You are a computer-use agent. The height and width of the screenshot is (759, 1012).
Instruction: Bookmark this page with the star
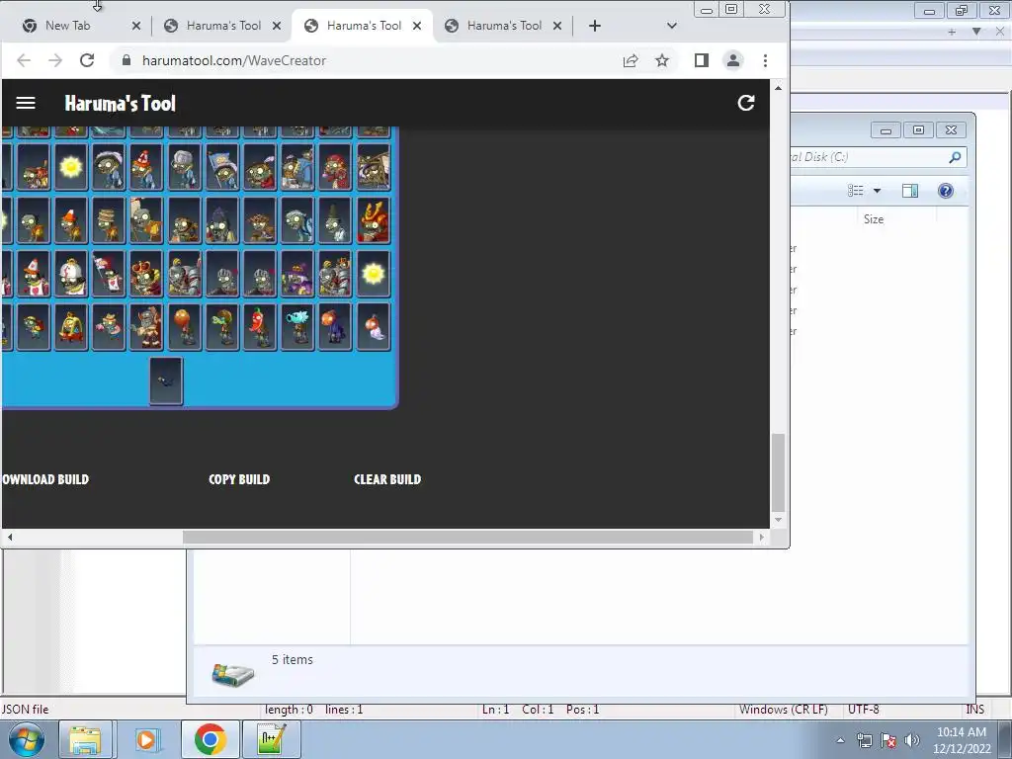[x=662, y=60]
